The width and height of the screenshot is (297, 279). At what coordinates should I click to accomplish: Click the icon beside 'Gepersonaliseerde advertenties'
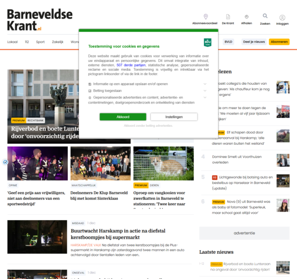[90, 98]
